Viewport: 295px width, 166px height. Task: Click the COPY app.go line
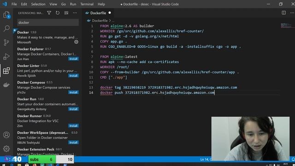click(x=113, y=41)
